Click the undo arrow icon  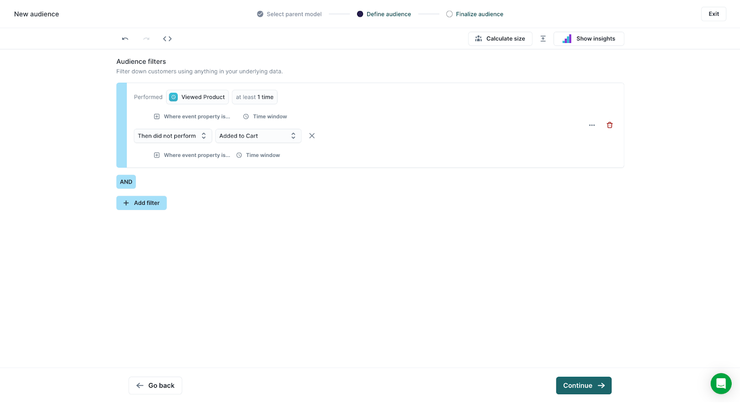(125, 39)
